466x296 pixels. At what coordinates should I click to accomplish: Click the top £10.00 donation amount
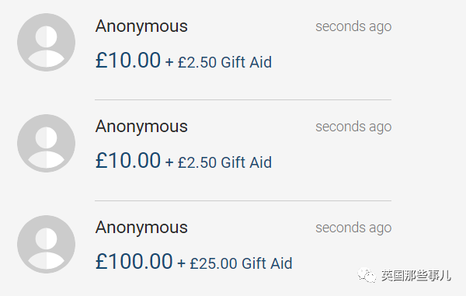(x=128, y=61)
